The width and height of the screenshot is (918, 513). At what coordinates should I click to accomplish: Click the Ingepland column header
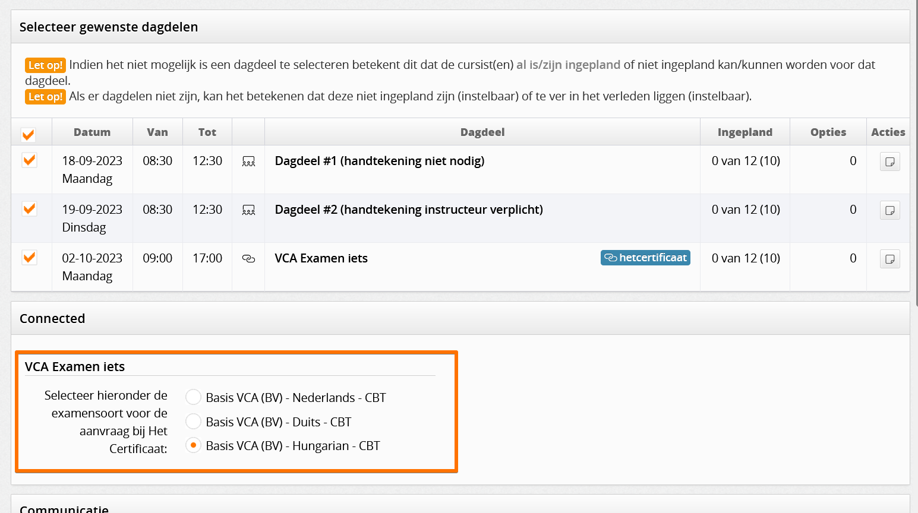coord(745,132)
